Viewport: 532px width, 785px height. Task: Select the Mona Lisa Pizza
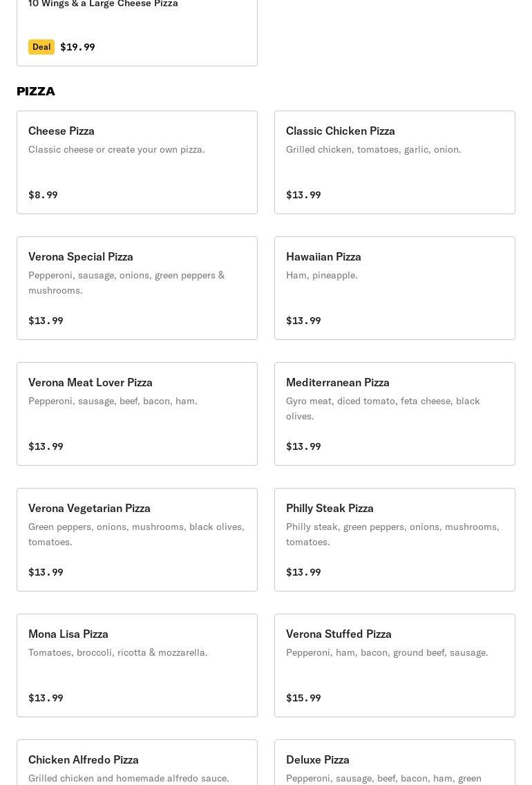pos(137,665)
